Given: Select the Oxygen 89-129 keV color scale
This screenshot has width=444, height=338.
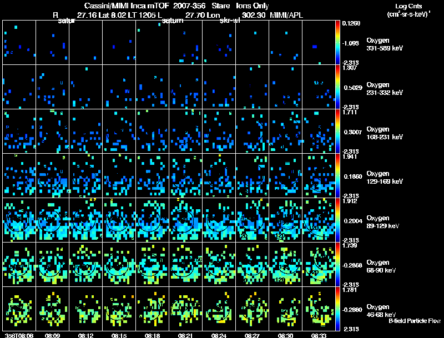Looking at the screenshot, I should (x=338, y=220).
